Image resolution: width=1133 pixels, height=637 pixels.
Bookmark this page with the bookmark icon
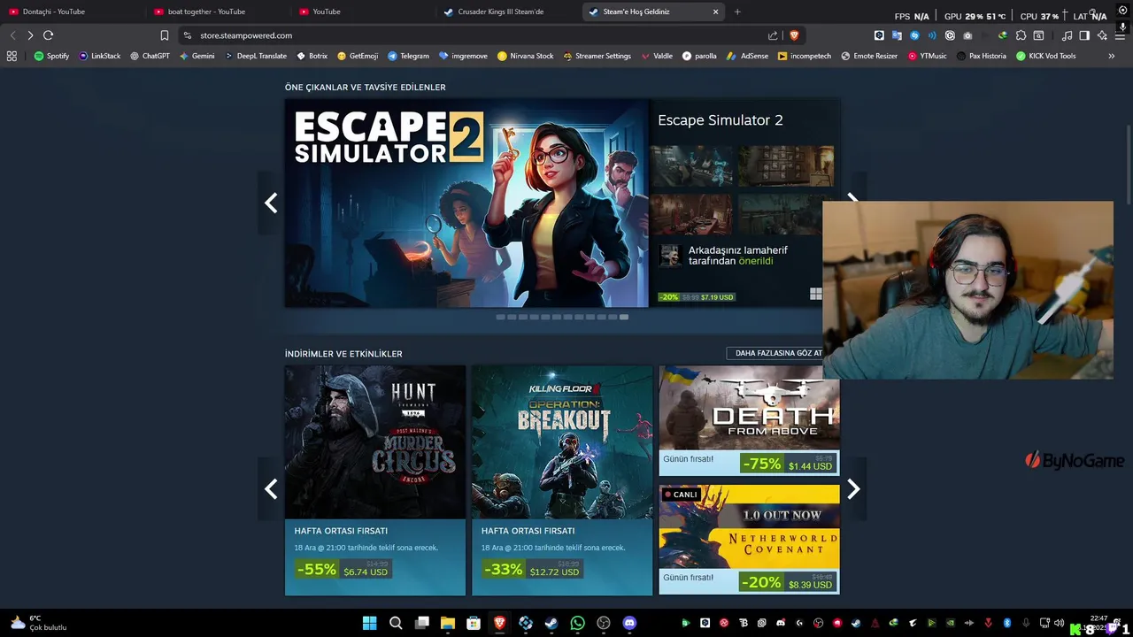165,35
